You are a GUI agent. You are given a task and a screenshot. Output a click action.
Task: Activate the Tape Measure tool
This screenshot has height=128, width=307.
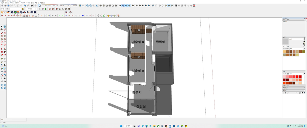[x=2, y=59]
